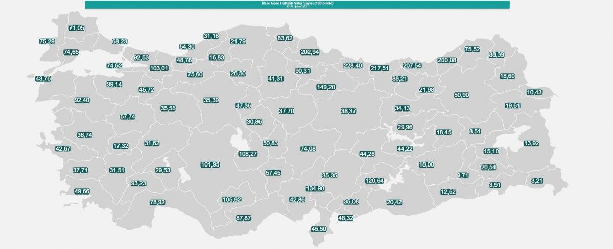
Task: Select the 17,32 label
Action: coord(121,146)
